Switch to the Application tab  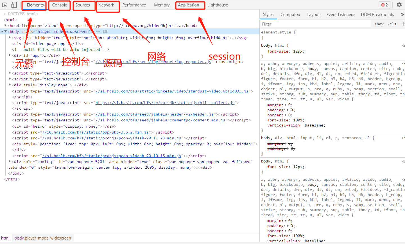click(189, 5)
